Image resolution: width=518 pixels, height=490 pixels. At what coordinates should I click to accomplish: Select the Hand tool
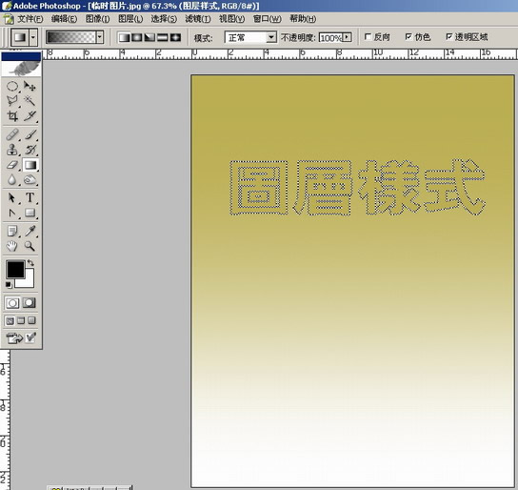coord(12,246)
